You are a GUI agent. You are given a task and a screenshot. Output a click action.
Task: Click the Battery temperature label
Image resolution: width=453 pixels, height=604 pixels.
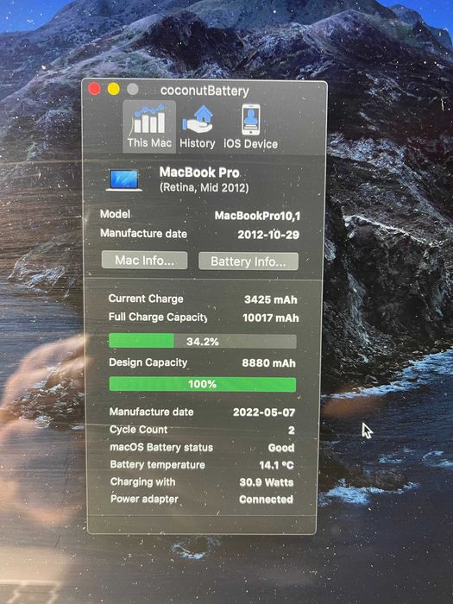(x=158, y=464)
